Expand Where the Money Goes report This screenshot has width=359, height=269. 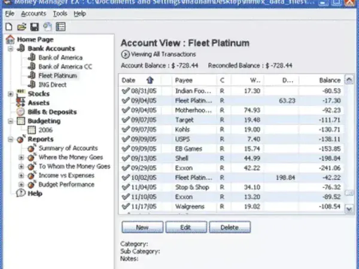pyautogui.click(x=22, y=157)
